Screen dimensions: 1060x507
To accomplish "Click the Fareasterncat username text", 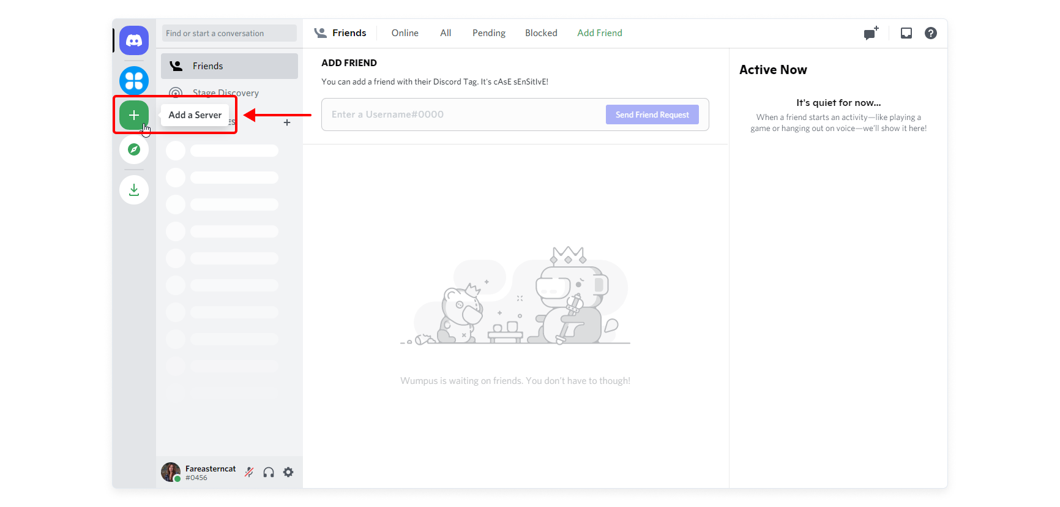I will (211, 468).
